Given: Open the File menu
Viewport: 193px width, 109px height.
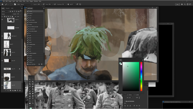Looking at the screenshot, I should click(x=4, y=1).
